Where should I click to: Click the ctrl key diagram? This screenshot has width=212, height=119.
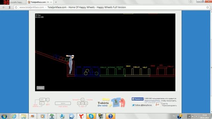click(x=42, y=103)
